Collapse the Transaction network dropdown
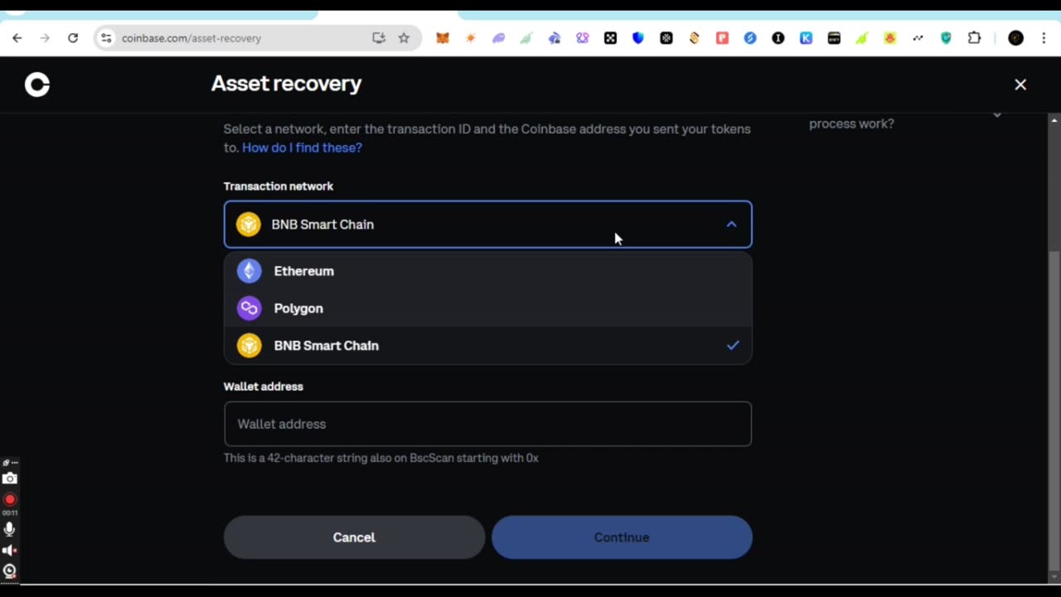This screenshot has width=1061, height=597. (487, 225)
